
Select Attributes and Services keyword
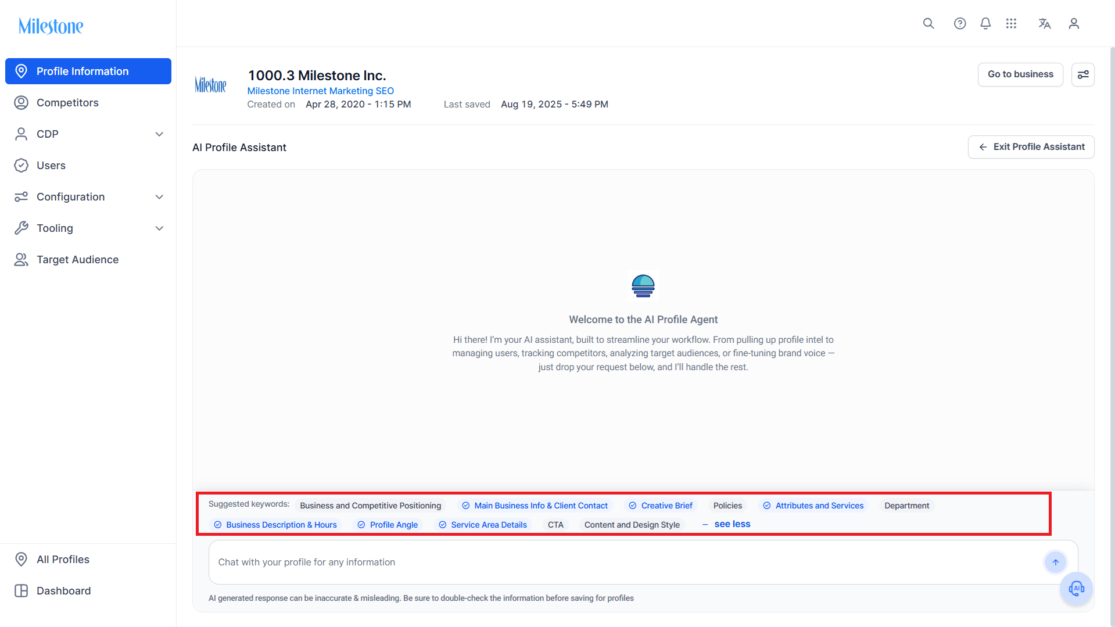click(813, 506)
